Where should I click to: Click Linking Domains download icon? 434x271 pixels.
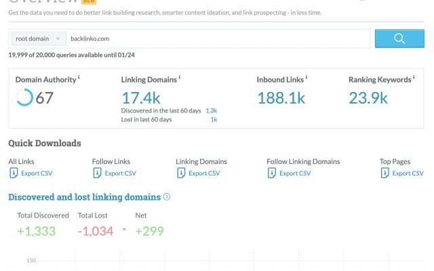coord(181,173)
